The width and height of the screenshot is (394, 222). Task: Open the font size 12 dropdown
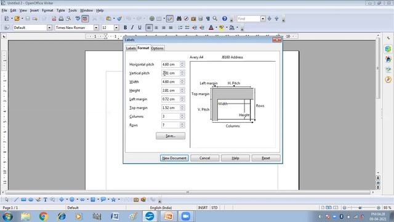(x=116, y=28)
